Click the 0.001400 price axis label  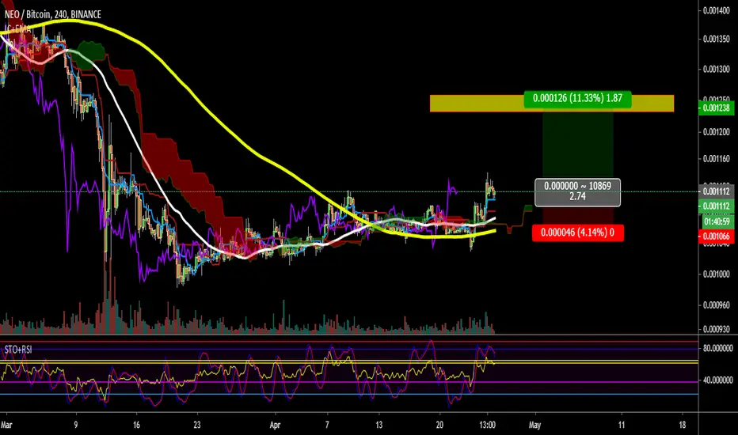click(x=717, y=10)
